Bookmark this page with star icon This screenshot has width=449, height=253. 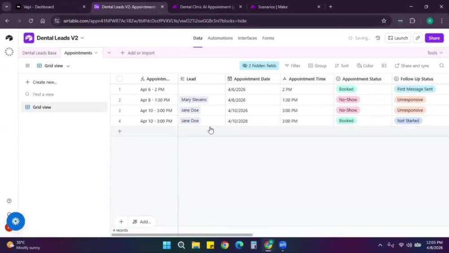(384, 21)
